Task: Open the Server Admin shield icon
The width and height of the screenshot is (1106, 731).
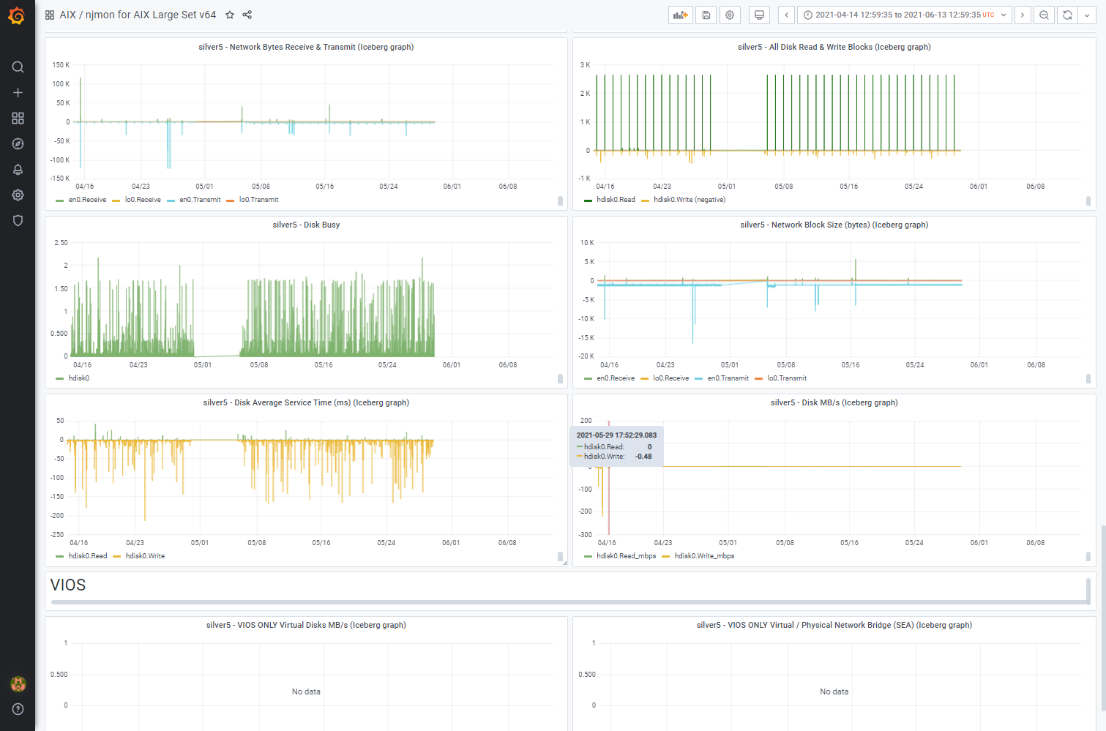Action: click(18, 221)
